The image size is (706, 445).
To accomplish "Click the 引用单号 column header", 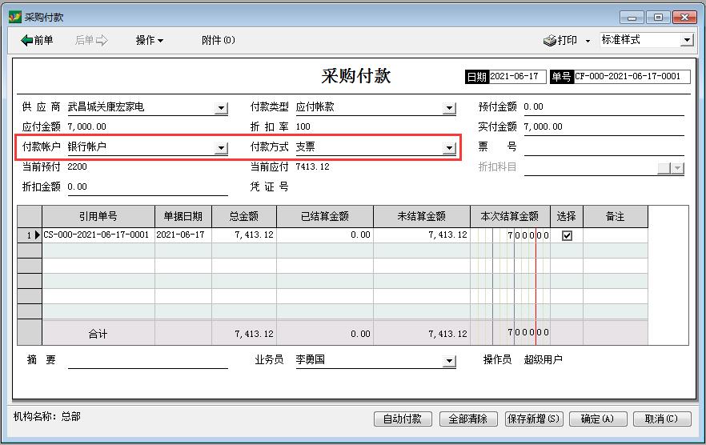I will [x=98, y=217].
